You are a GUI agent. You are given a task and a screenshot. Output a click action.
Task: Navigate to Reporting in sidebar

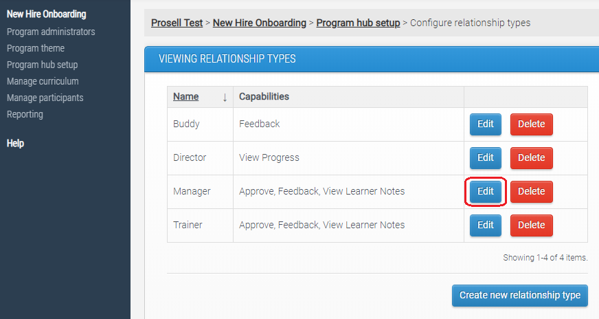[x=25, y=114]
